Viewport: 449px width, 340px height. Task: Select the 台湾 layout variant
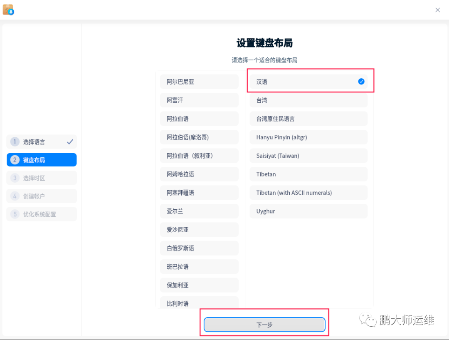click(x=308, y=100)
